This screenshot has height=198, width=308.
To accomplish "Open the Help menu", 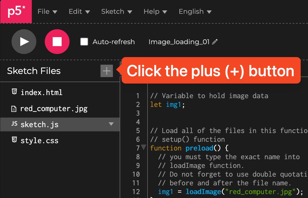I will click(155, 12).
